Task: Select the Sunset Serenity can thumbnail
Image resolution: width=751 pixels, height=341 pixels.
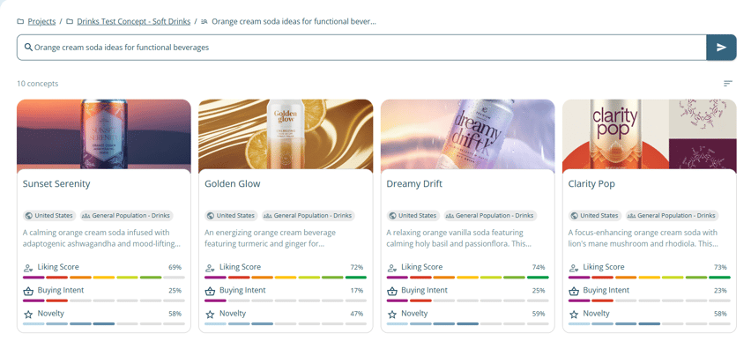Action: 104,134
